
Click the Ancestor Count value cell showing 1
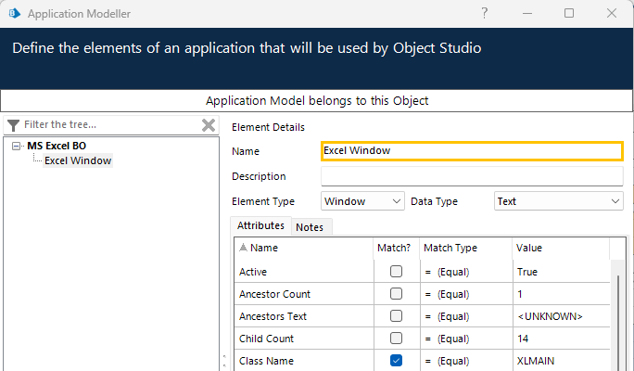coord(561,294)
